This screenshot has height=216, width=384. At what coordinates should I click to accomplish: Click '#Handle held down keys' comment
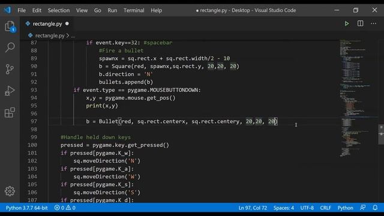[x=96, y=137]
